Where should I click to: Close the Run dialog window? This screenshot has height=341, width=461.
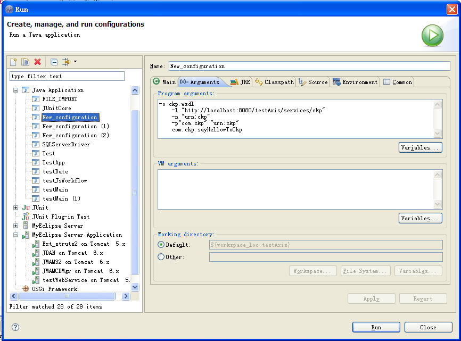point(452,9)
